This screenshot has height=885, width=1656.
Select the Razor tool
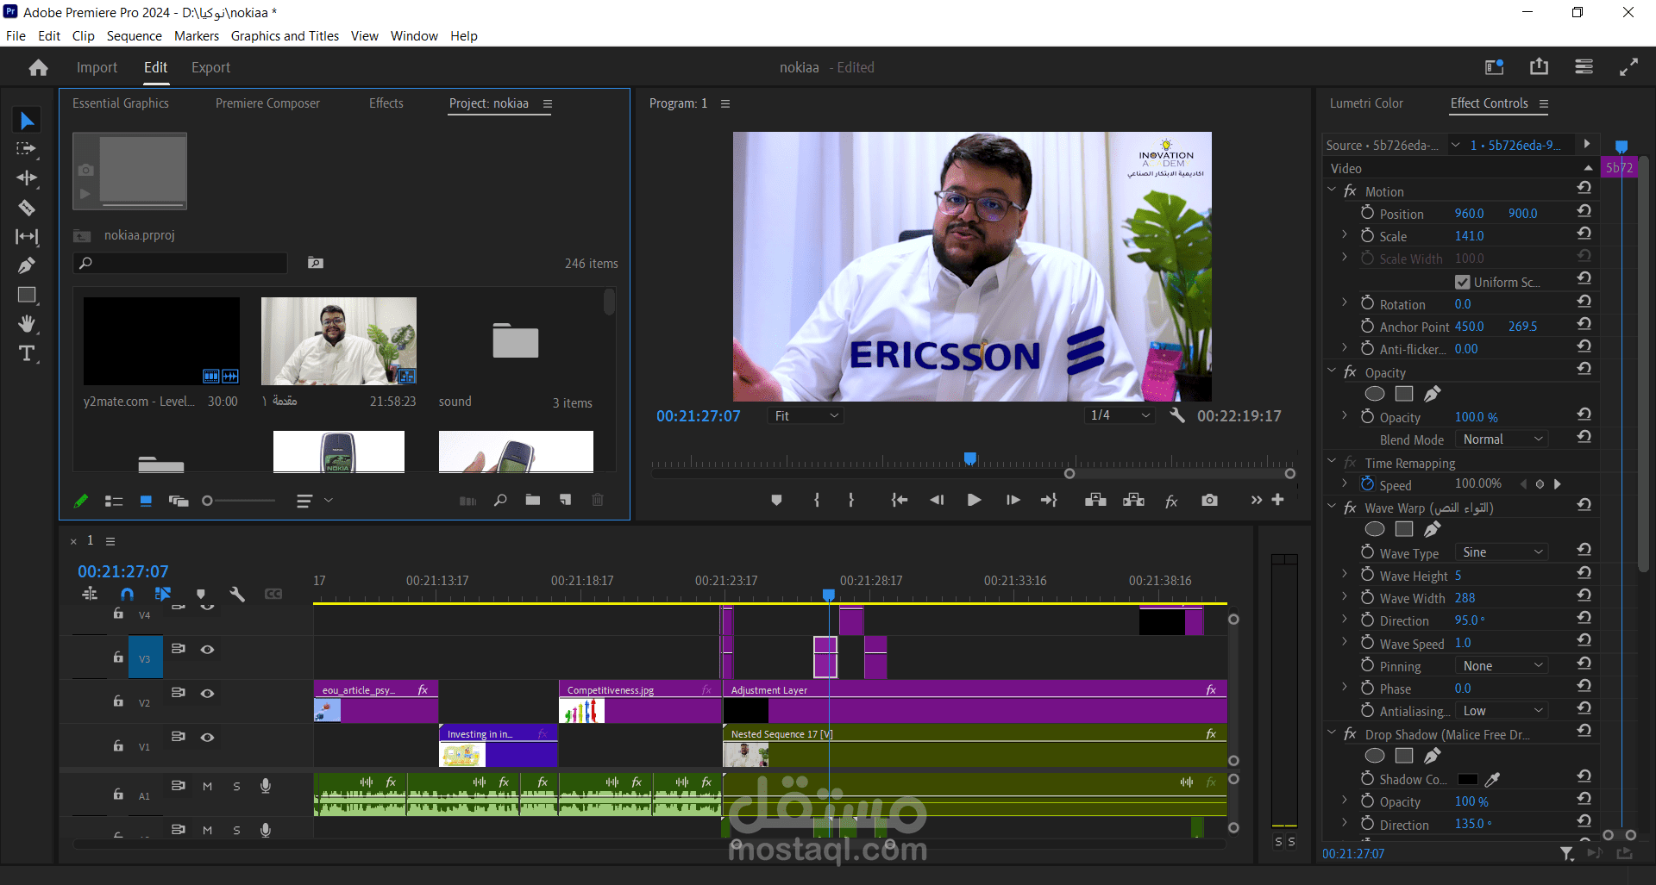(27, 208)
